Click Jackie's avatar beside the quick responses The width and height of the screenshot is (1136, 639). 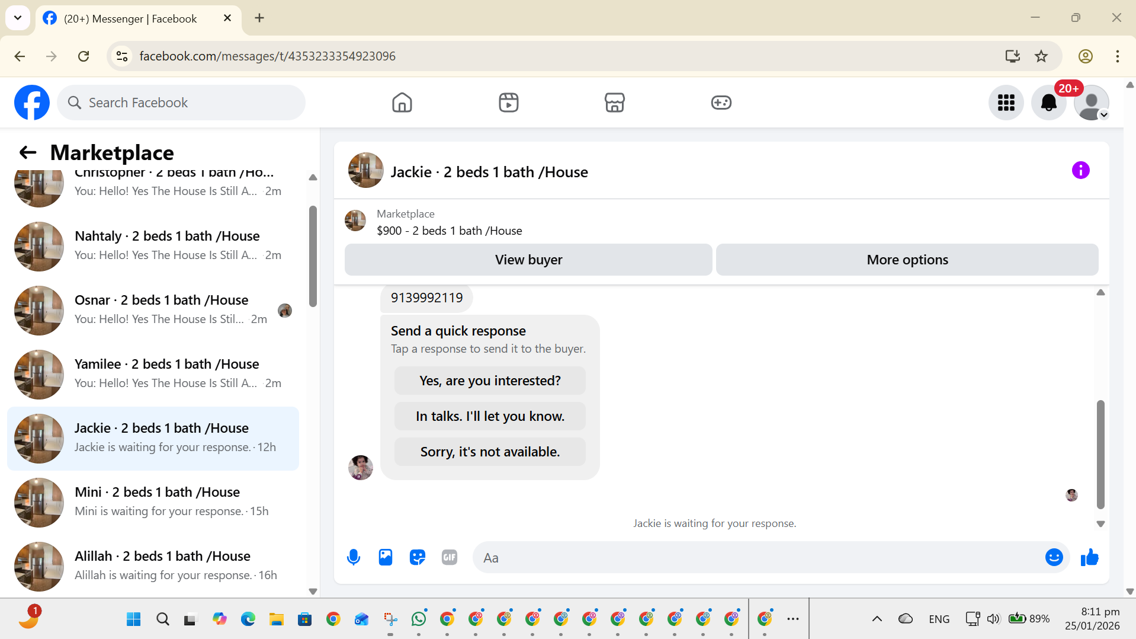(360, 468)
